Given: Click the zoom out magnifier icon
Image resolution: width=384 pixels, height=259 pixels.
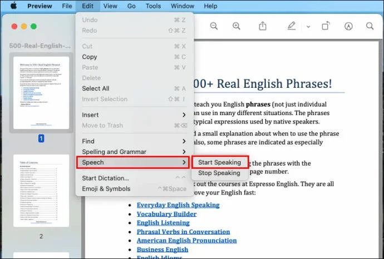Looking at the screenshot, I should 214,26.
